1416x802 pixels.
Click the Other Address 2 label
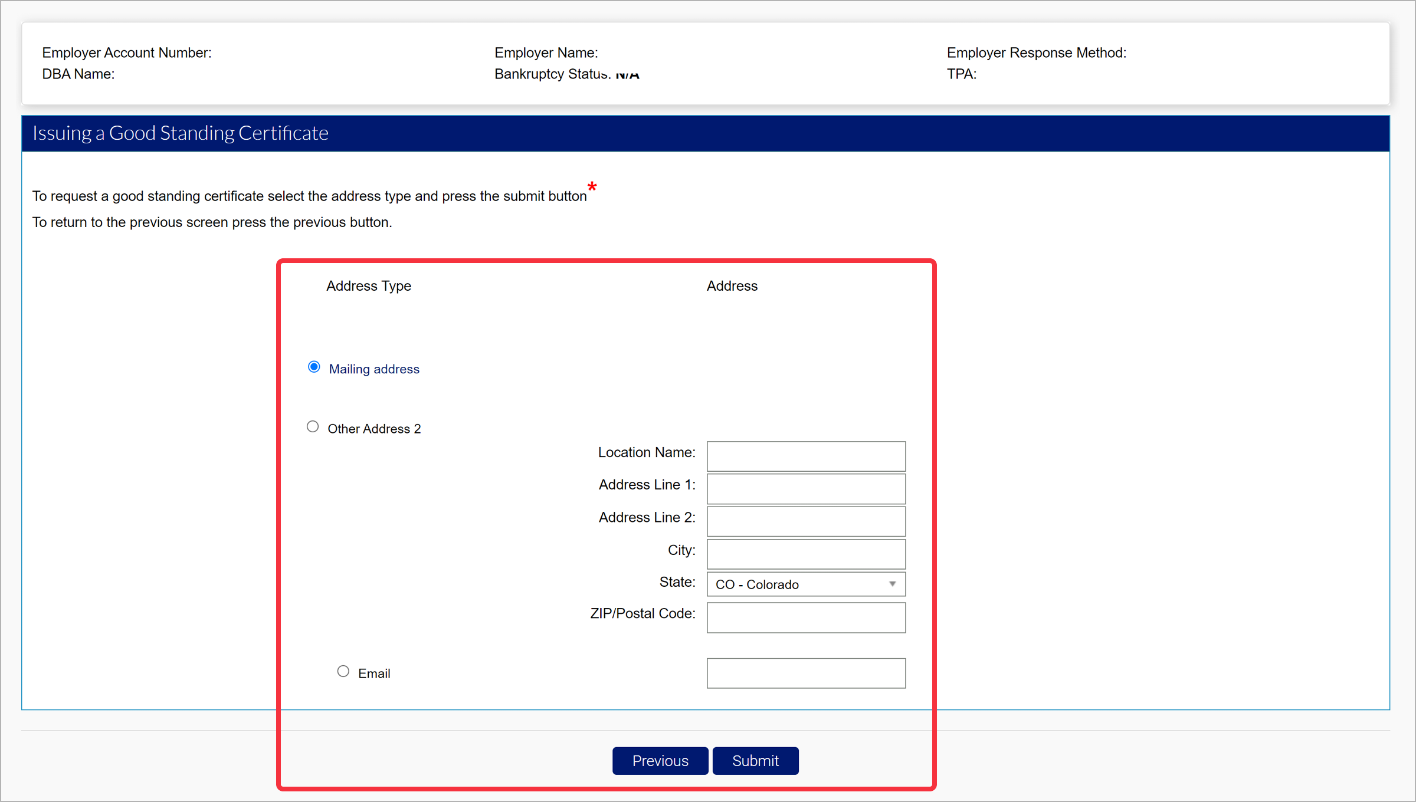click(374, 429)
